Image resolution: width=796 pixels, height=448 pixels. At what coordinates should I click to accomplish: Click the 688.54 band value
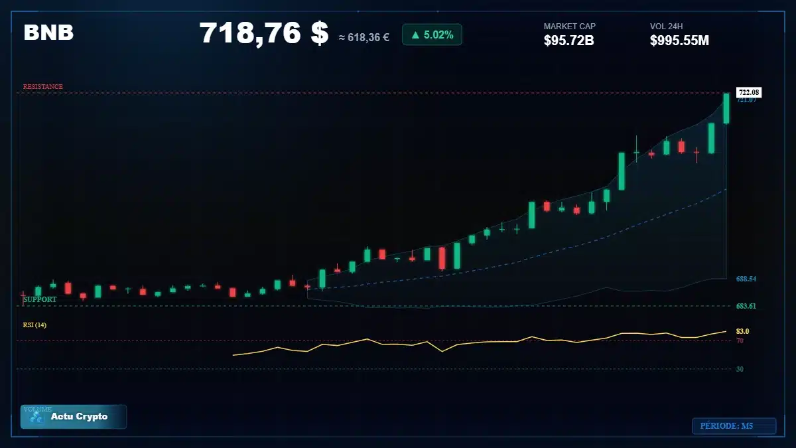pos(746,279)
